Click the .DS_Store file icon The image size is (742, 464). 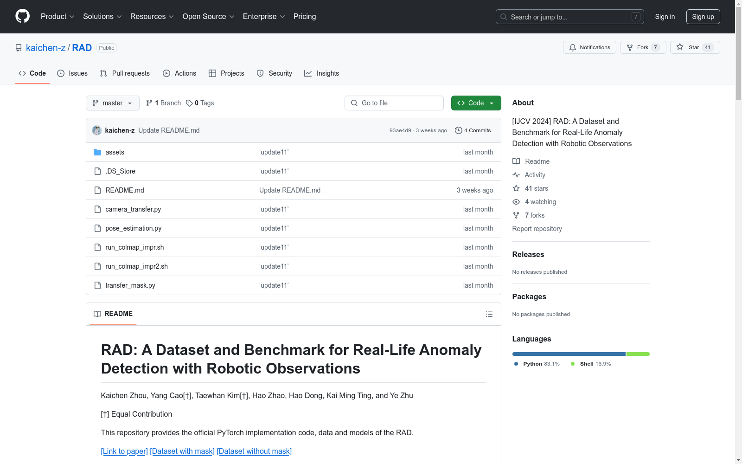pos(97,171)
